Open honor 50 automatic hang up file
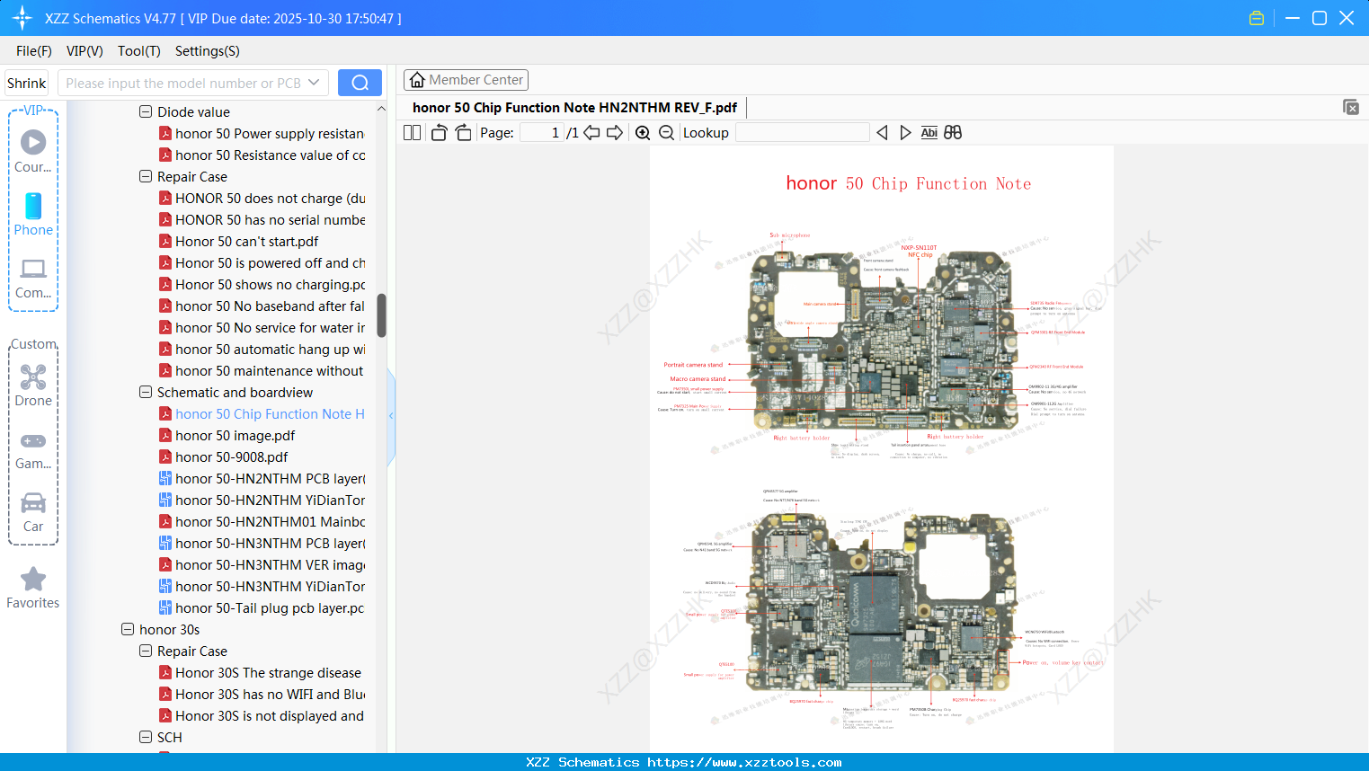 262,350
